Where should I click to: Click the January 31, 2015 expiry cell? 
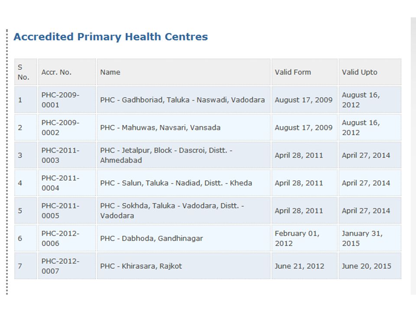tap(370, 238)
